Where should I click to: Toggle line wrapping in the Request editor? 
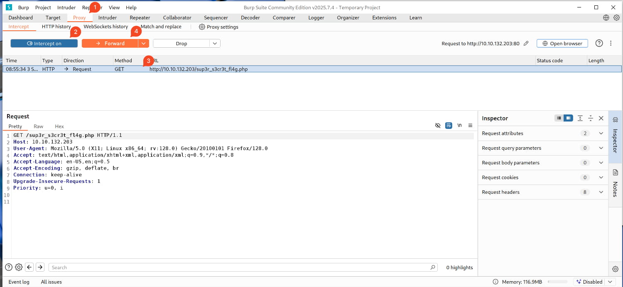tap(449, 125)
